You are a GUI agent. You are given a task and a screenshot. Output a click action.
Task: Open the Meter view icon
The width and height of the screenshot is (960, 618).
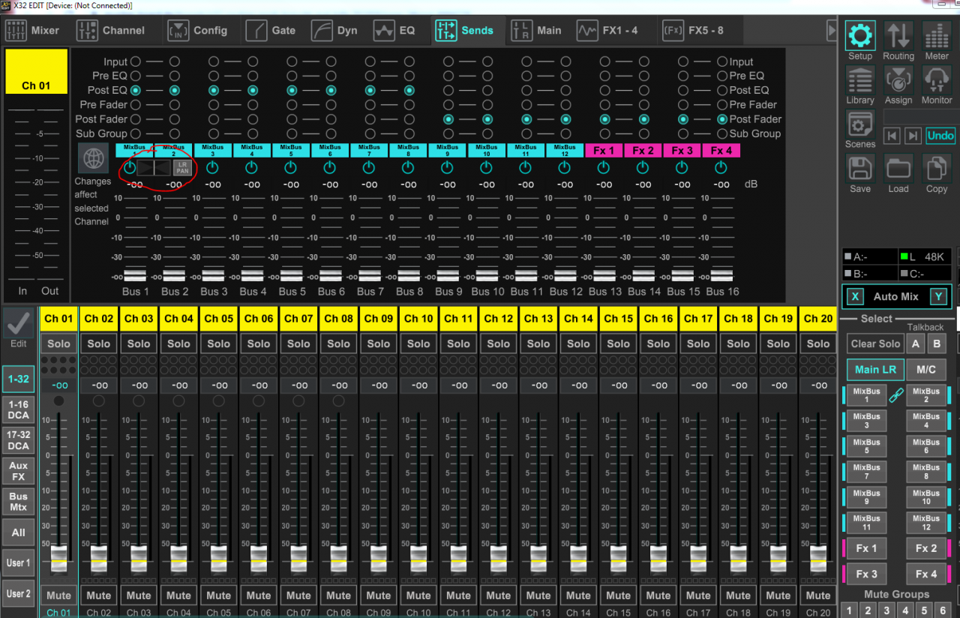tap(937, 35)
